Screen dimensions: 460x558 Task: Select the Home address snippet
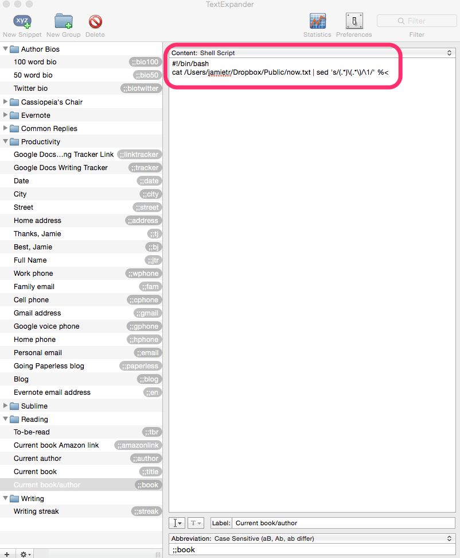[81, 221]
